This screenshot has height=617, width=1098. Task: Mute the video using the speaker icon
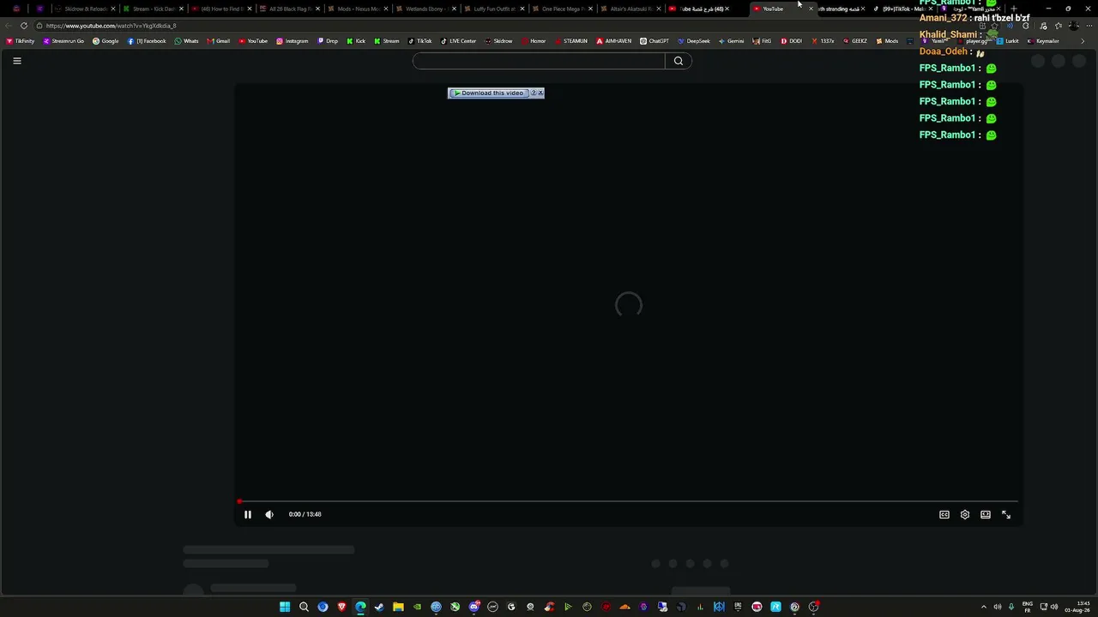(269, 514)
